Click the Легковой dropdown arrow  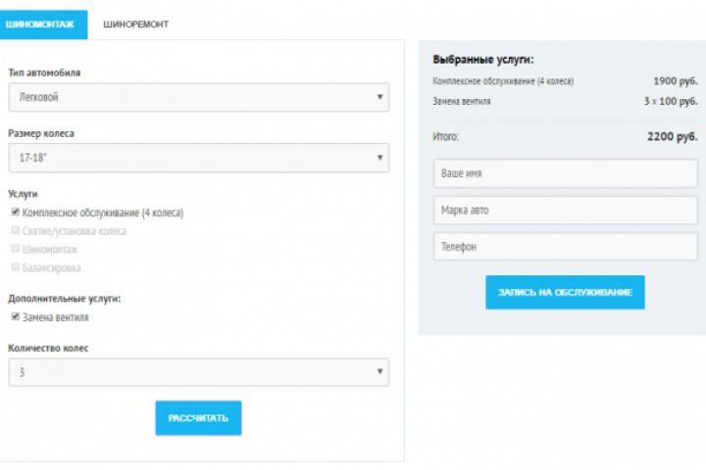(x=379, y=97)
